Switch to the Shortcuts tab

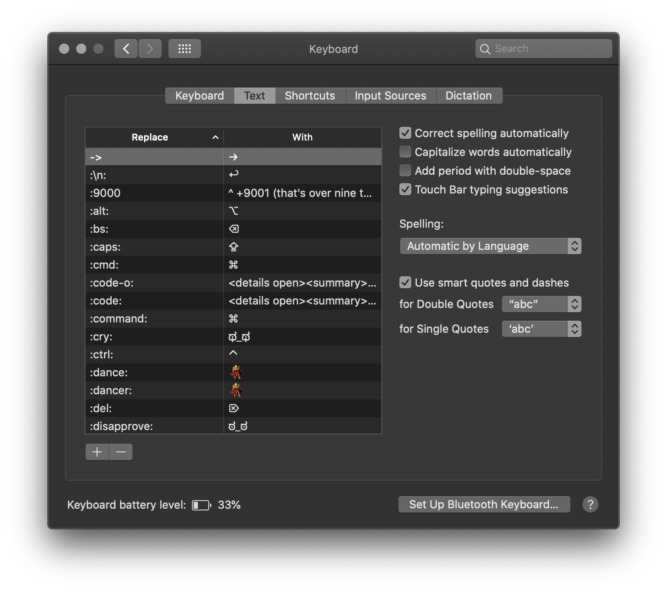coord(310,96)
